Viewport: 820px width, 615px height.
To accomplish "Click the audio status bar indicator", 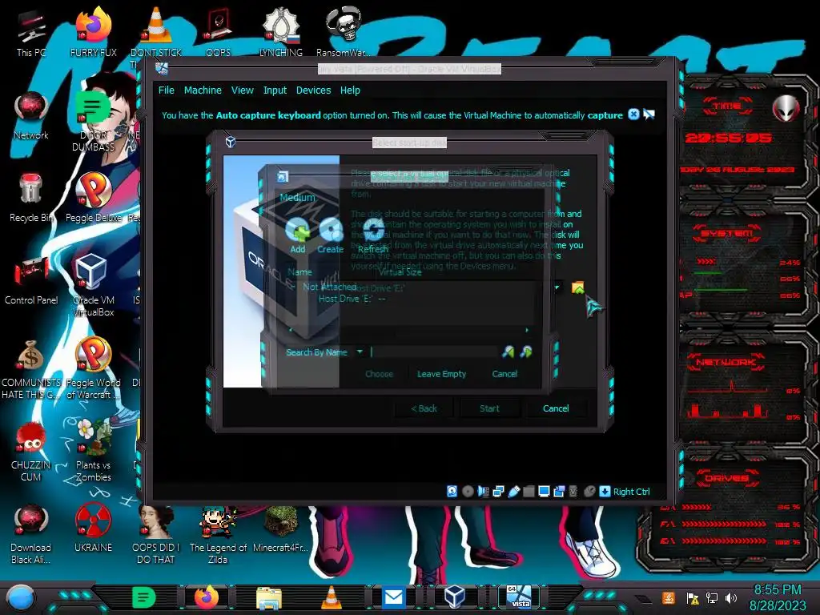I will point(483,492).
